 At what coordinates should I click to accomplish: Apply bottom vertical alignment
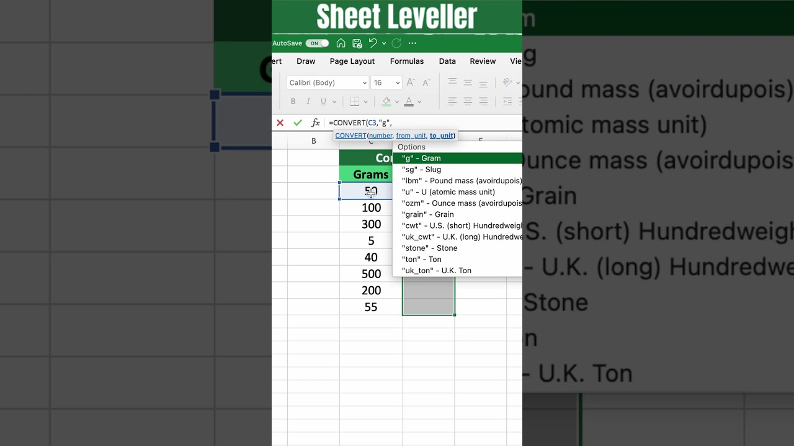(x=483, y=83)
